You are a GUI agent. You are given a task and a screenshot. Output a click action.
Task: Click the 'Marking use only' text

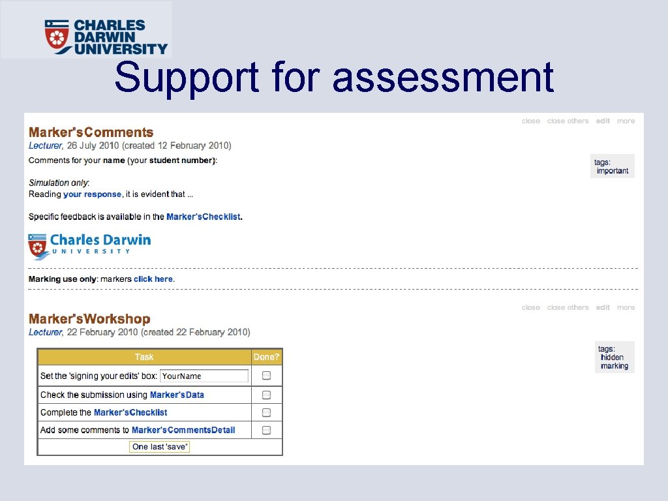(63, 279)
